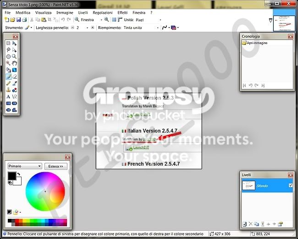Duplicate layer icon in Livelli panel
Screen dimensions: 298x239
(256, 224)
